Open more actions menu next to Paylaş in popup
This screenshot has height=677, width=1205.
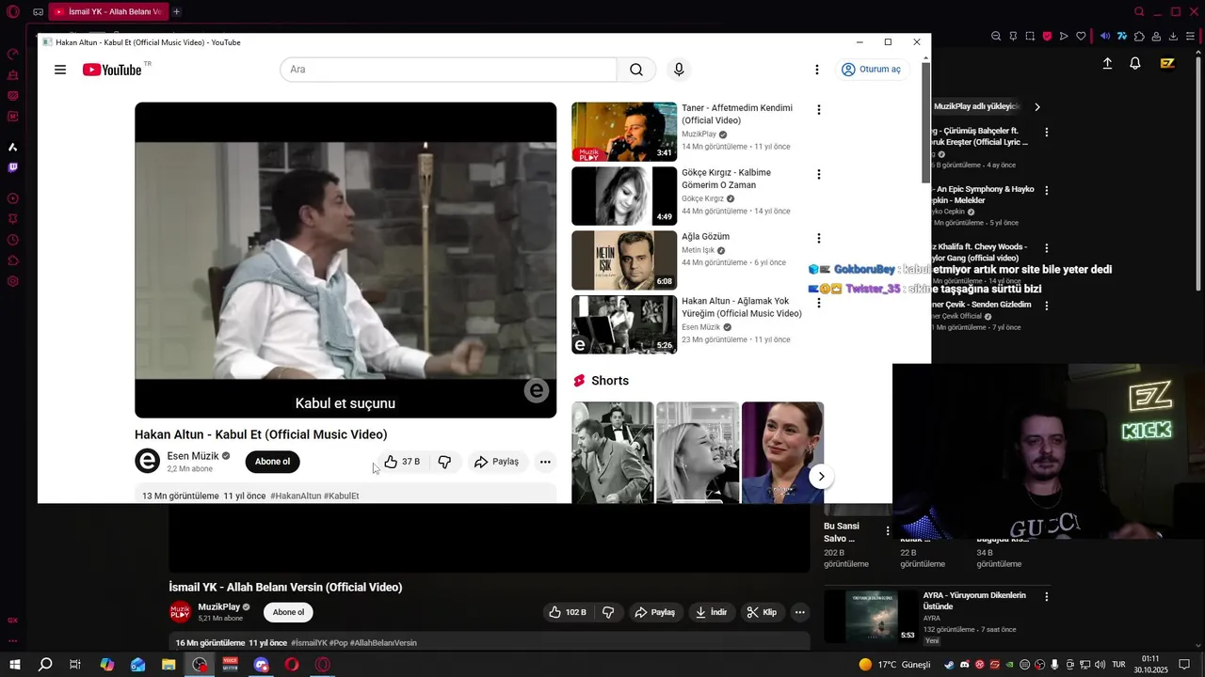545,462
